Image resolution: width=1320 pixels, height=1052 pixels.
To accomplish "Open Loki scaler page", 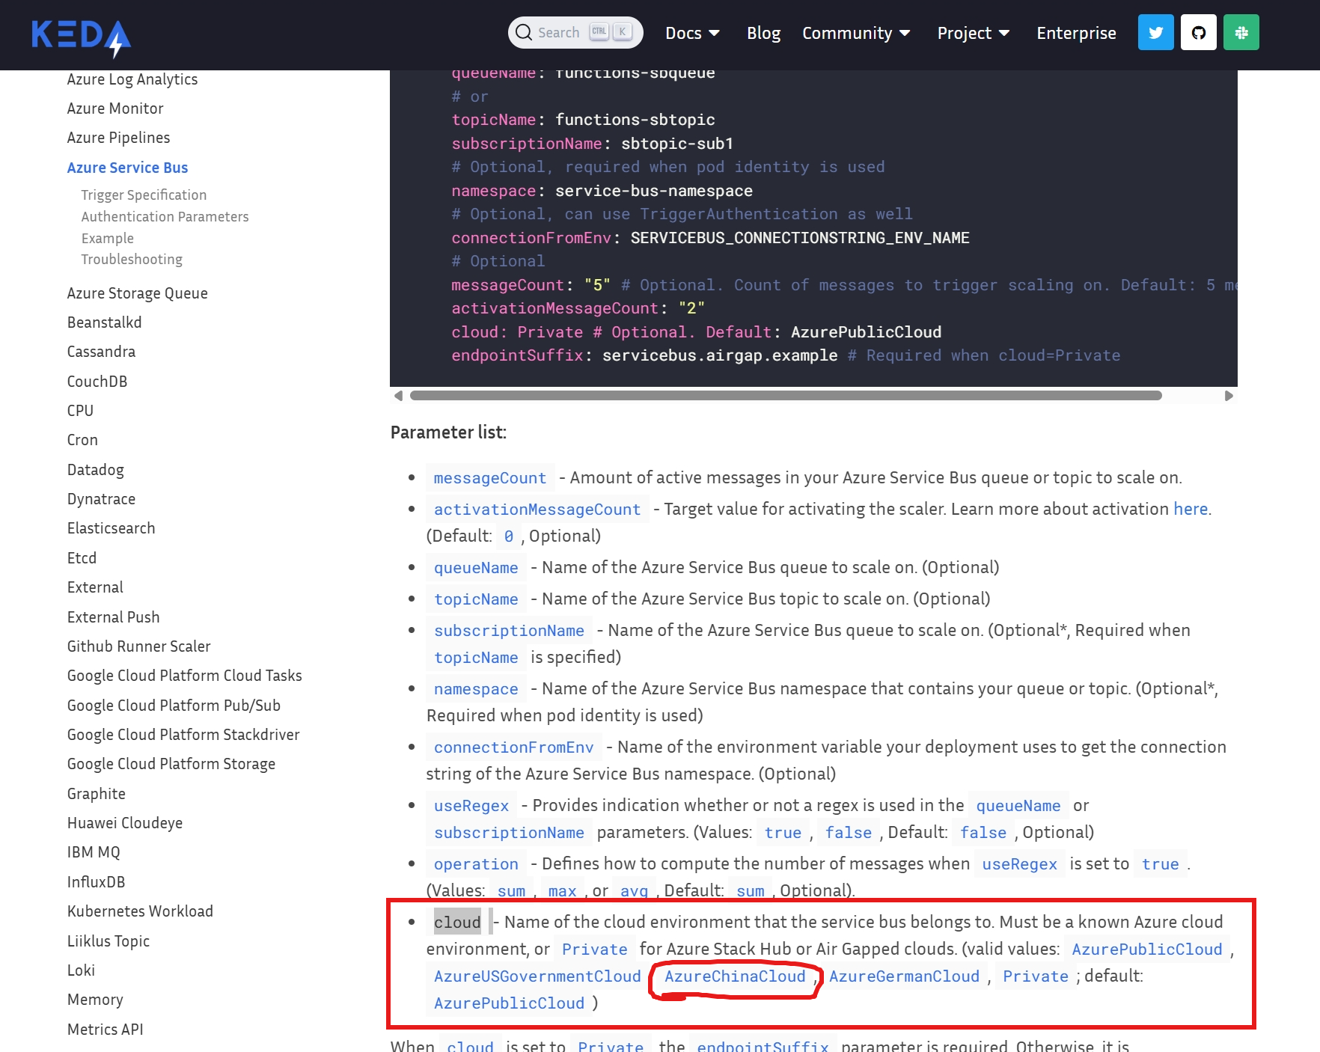I will [81, 970].
